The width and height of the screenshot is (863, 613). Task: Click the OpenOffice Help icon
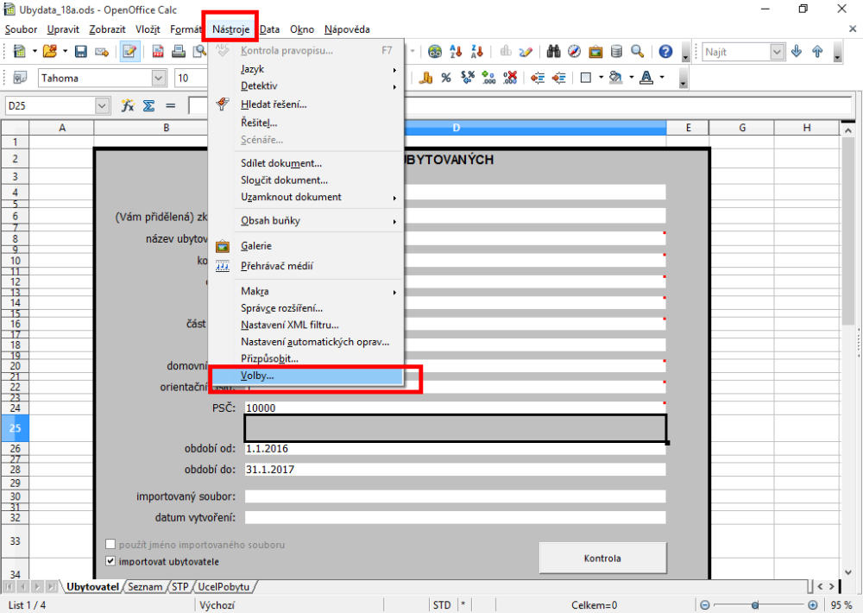coord(665,52)
